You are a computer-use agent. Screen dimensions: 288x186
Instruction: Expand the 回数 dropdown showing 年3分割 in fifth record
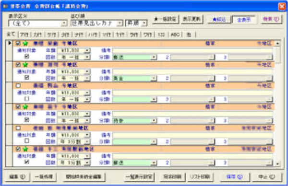(87, 141)
